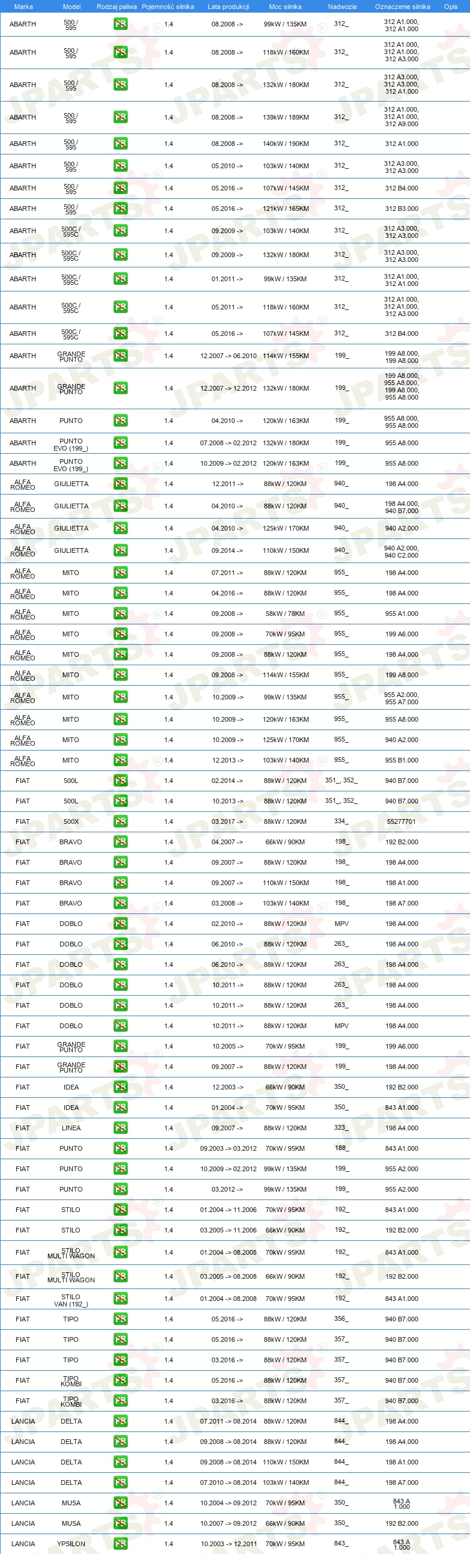Select the LINEA model cell
This screenshot has height=1554, width=470.
coord(71,1128)
